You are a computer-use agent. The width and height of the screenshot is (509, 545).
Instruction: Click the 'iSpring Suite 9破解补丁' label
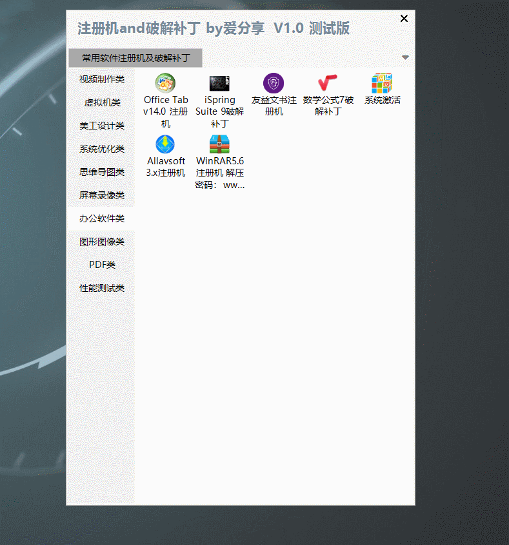(219, 111)
